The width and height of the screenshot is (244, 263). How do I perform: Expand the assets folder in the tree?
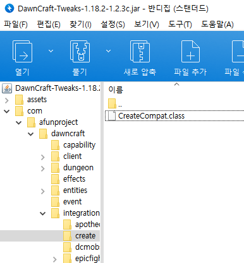7,100
